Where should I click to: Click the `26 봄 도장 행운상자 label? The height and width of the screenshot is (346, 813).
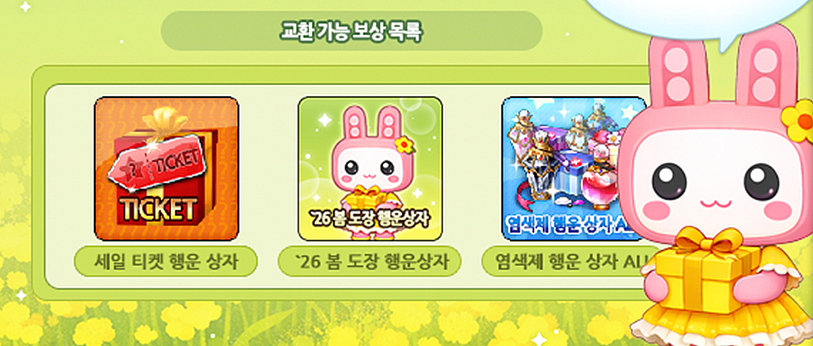369,261
